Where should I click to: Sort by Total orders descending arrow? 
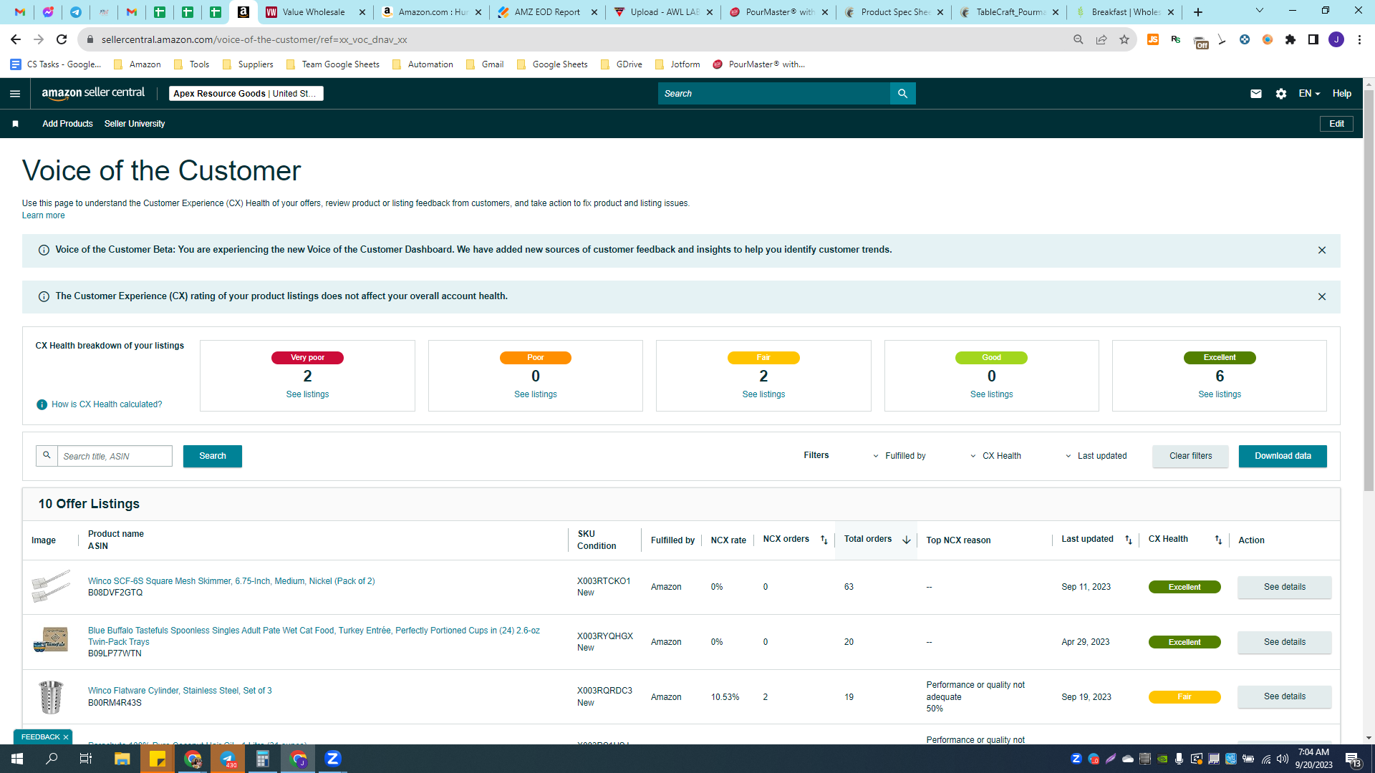tap(907, 540)
